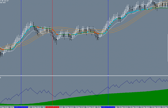The height and width of the screenshot is (108, 168).
Task: Click the '22 Dec 10:26' time axis label
Action: (156, 107)
